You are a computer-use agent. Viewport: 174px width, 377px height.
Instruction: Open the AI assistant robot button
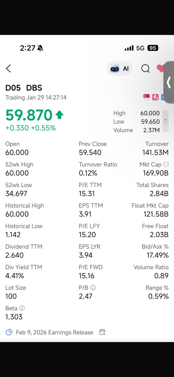119,69
